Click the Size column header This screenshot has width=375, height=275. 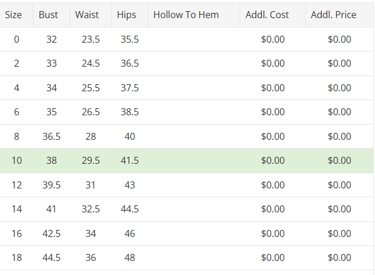[13, 15]
